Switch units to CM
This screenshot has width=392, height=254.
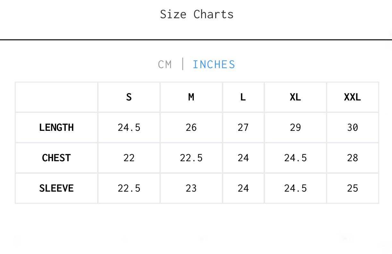(165, 64)
